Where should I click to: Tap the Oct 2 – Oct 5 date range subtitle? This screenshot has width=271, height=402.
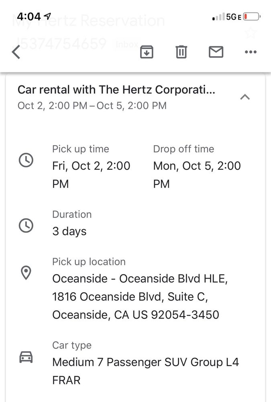[x=92, y=106]
